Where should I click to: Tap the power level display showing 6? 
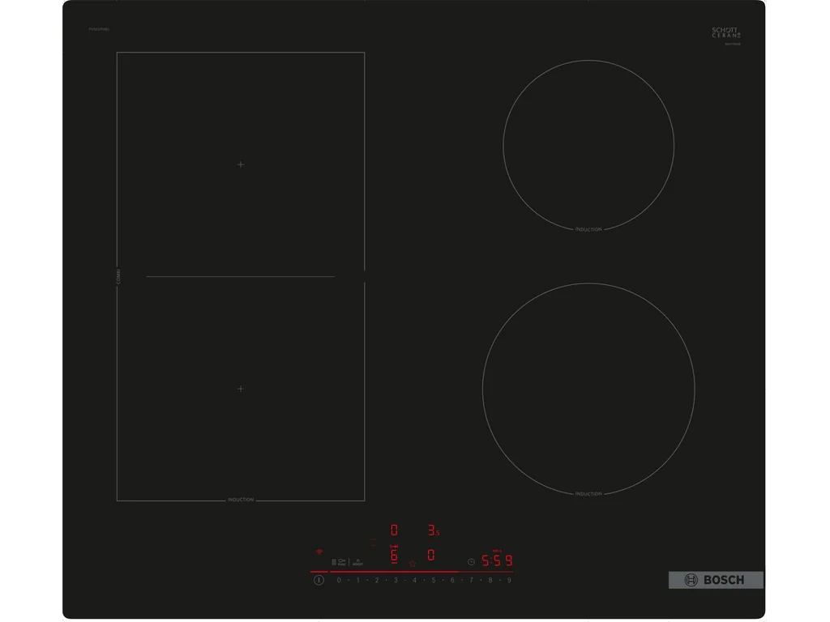coord(395,557)
